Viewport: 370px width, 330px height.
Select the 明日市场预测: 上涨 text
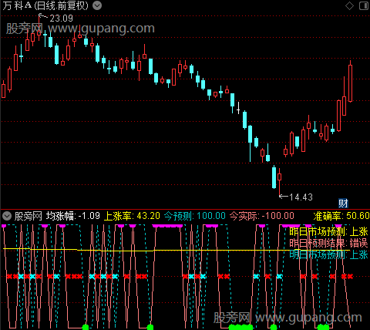(328, 254)
